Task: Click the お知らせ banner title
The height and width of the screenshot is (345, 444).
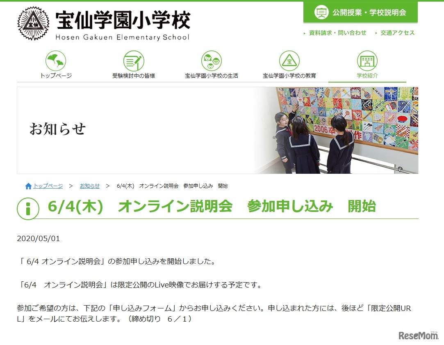Action: (x=57, y=129)
